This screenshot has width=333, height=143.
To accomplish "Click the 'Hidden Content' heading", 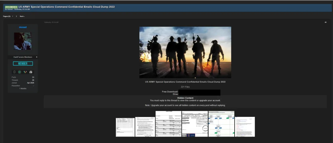I will 185,98.
